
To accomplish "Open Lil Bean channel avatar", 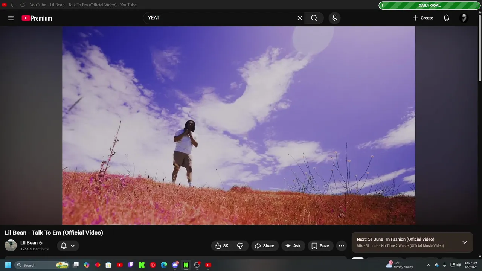I will click(x=11, y=245).
